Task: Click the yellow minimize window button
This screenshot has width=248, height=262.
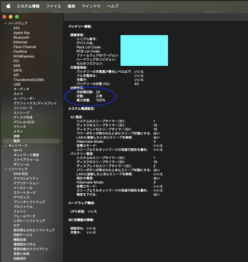Action: [x=11, y=17]
